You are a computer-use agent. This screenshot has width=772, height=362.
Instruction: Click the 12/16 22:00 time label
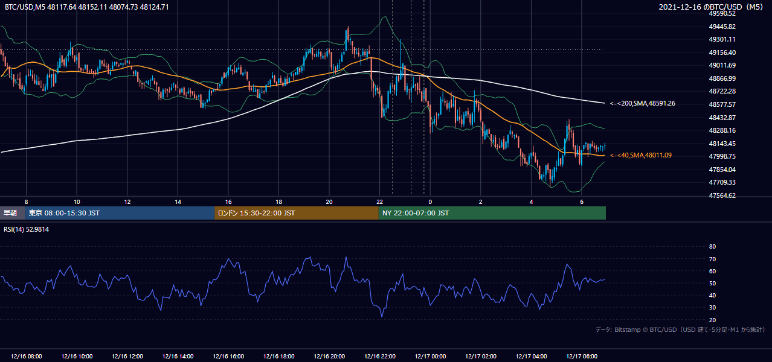pos(379,357)
